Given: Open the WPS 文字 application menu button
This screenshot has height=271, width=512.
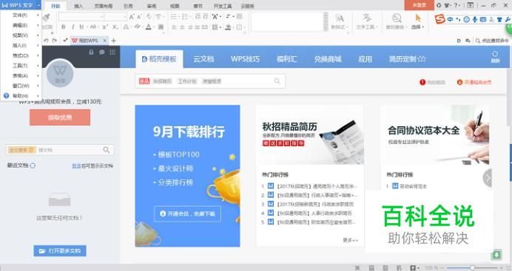Looking at the screenshot, I should pyautogui.click(x=21, y=5).
